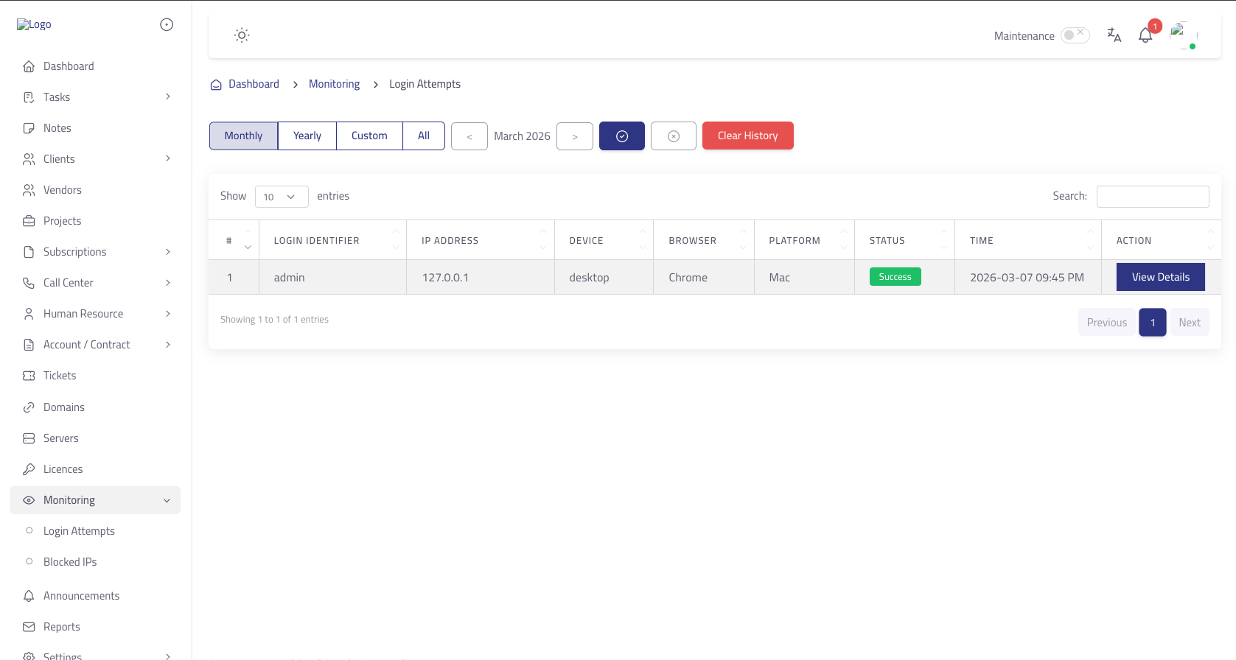The image size is (1236, 660).
Task: Sort the table by the # column
Action: pos(234,240)
